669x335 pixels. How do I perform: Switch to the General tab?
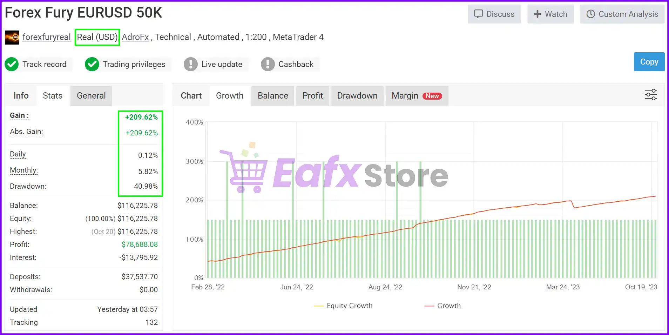pos(91,96)
